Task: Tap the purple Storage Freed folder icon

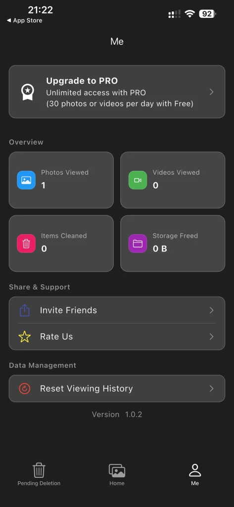Action: [138, 244]
